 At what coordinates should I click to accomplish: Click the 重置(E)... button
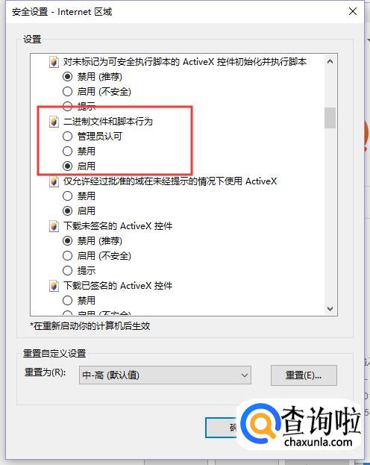tap(304, 375)
